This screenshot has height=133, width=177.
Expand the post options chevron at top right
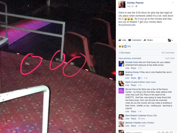click(173, 2)
